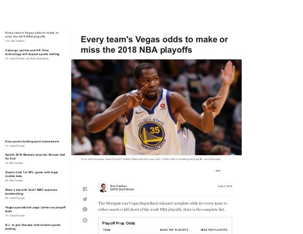The image size is (303, 234).
Task: Pin the article on Pinterest
Action: pos(85,220)
